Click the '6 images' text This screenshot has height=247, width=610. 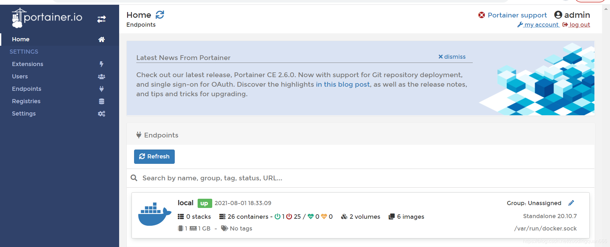click(x=410, y=217)
